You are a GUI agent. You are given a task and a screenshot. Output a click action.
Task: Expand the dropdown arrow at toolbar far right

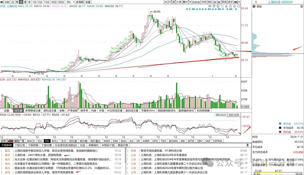tap(239, 2)
